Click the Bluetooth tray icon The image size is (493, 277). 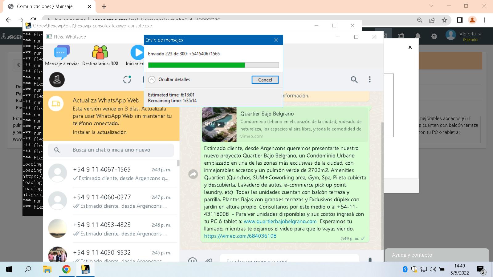(405, 270)
